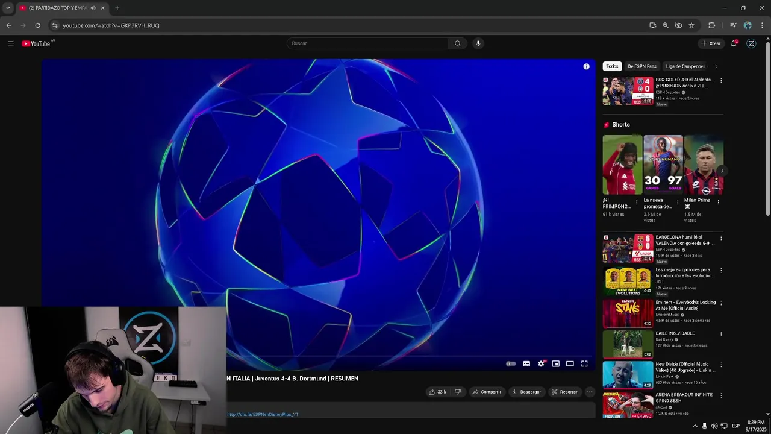771x434 pixels.
Task: Click the crossed-eye tracking protection icon
Action: pyautogui.click(x=678, y=25)
